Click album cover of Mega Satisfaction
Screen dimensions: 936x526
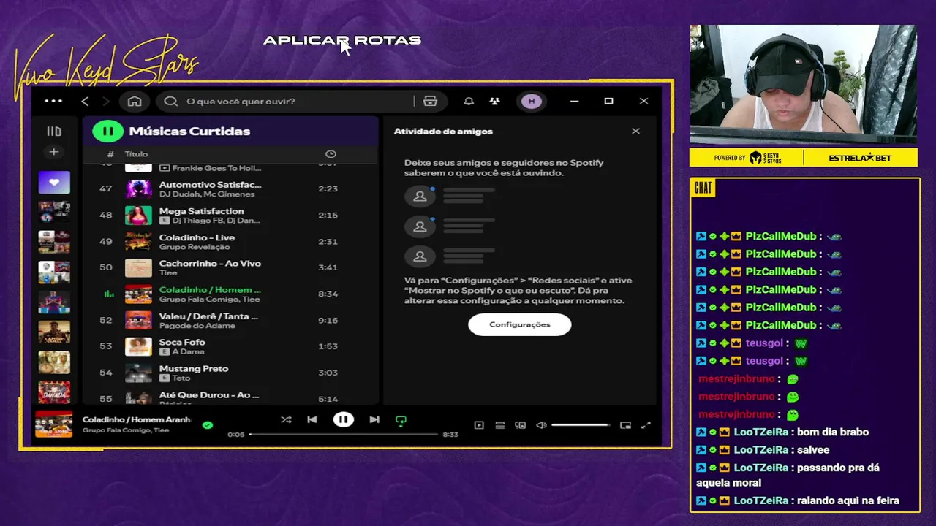[x=138, y=215]
